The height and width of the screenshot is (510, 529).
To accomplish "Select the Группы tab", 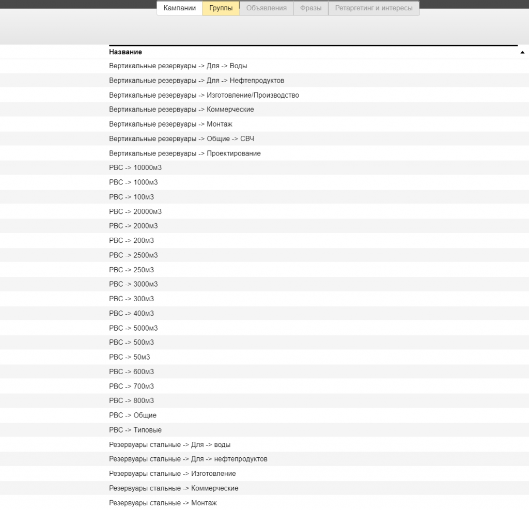I will coord(221,8).
